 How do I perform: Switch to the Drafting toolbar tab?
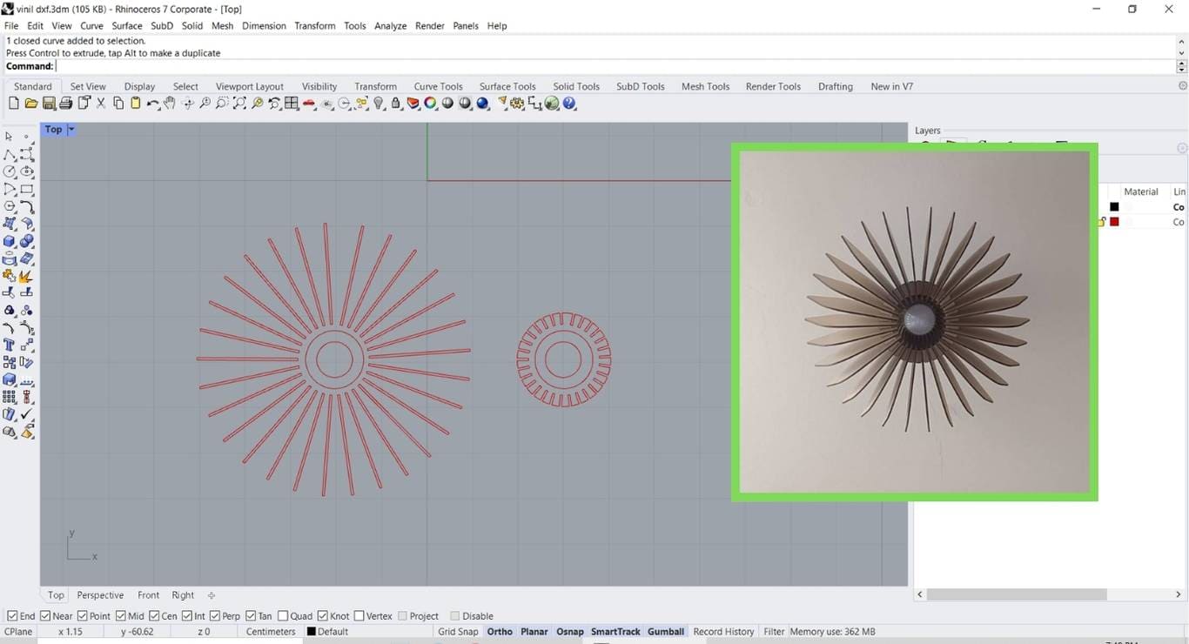pos(835,86)
